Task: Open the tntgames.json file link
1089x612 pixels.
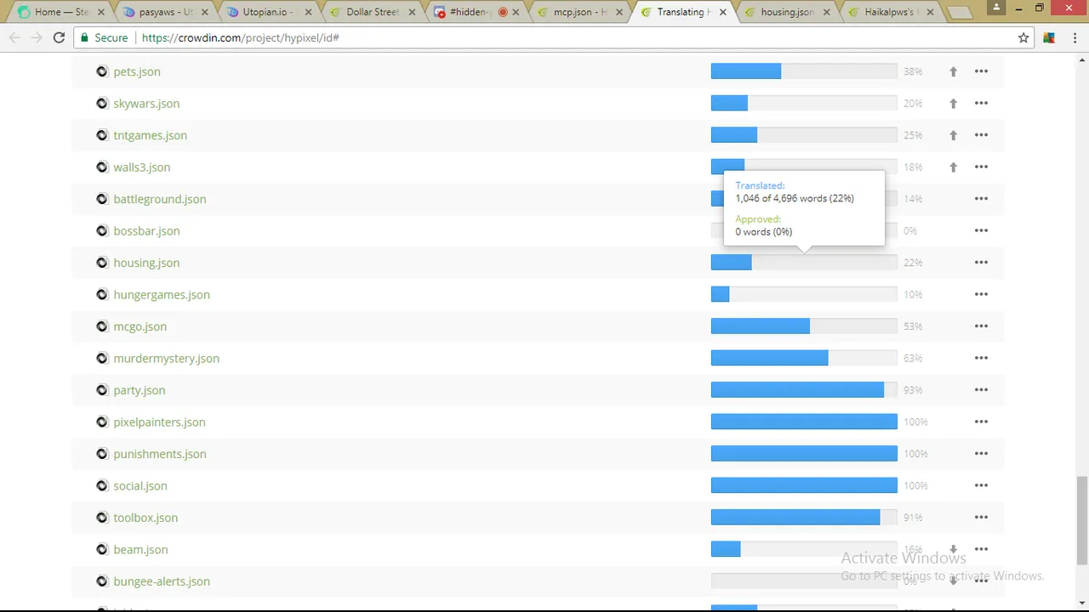Action: (151, 135)
